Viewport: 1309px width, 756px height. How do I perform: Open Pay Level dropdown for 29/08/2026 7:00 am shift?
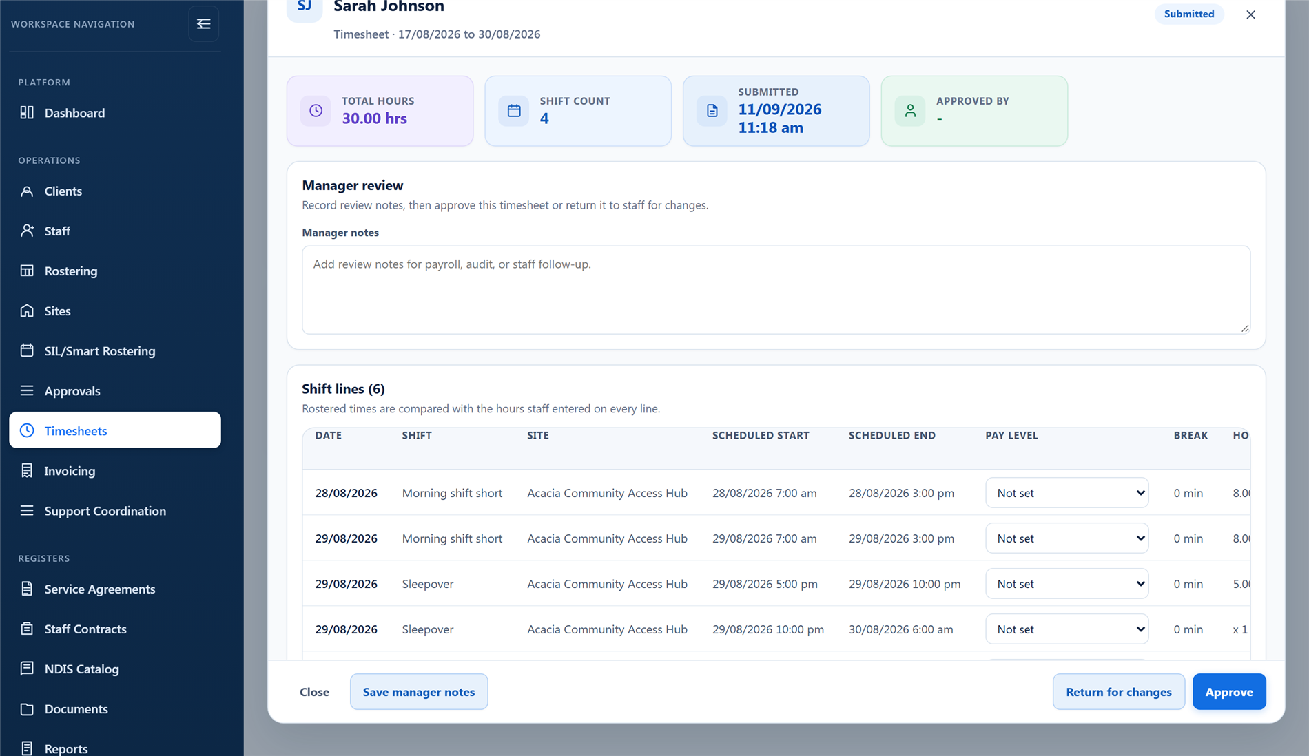click(x=1066, y=538)
